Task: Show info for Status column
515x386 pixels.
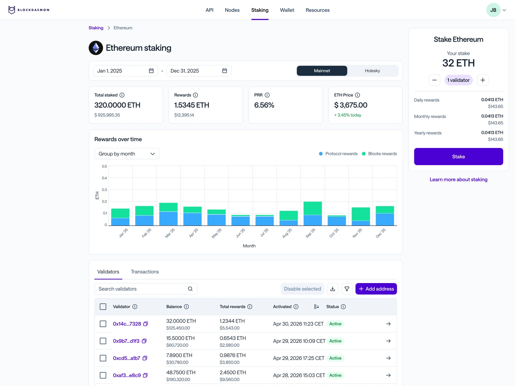Action: point(343,307)
